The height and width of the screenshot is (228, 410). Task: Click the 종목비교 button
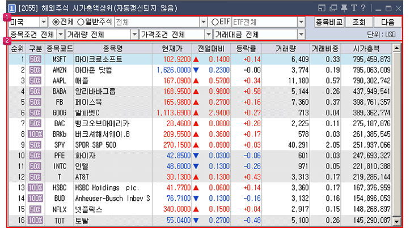pyautogui.click(x=329, y=22)
